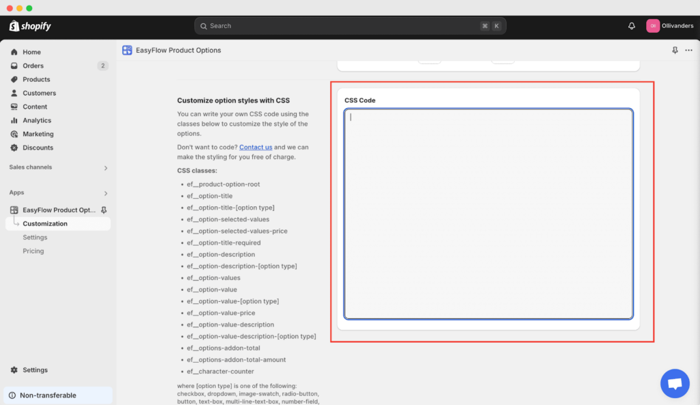Click the EasyFlow Product Options app icon
This screenshot has width=700, height=405.
click(127, 50)
